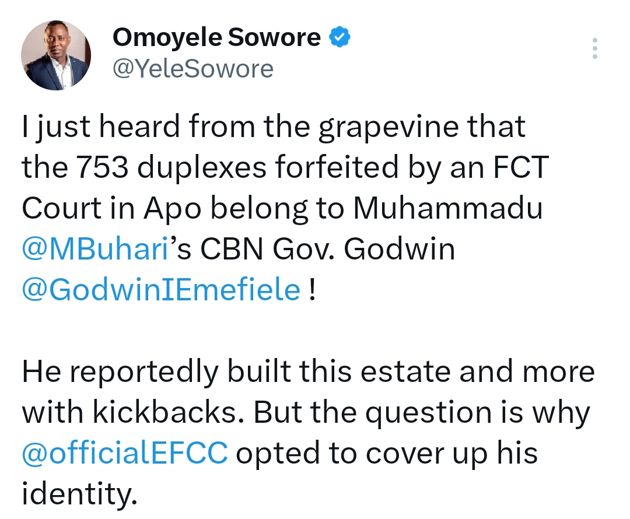Screen dimensions: 630x519
Task: Click the word 'estate' in the tweet
Action: point(405,371)
